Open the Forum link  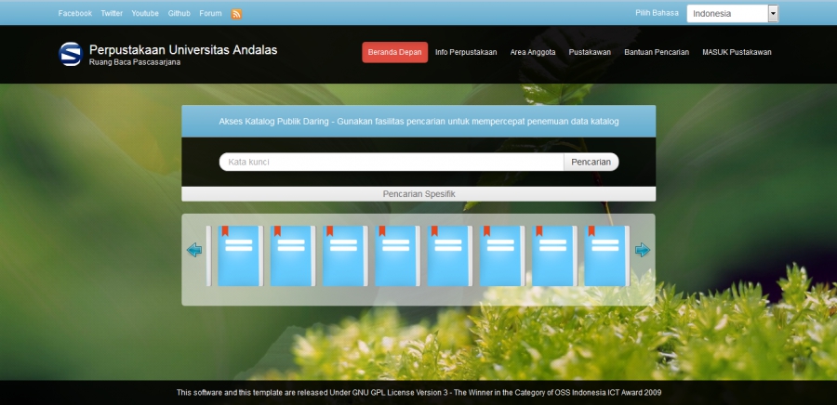tap(210, 13)
